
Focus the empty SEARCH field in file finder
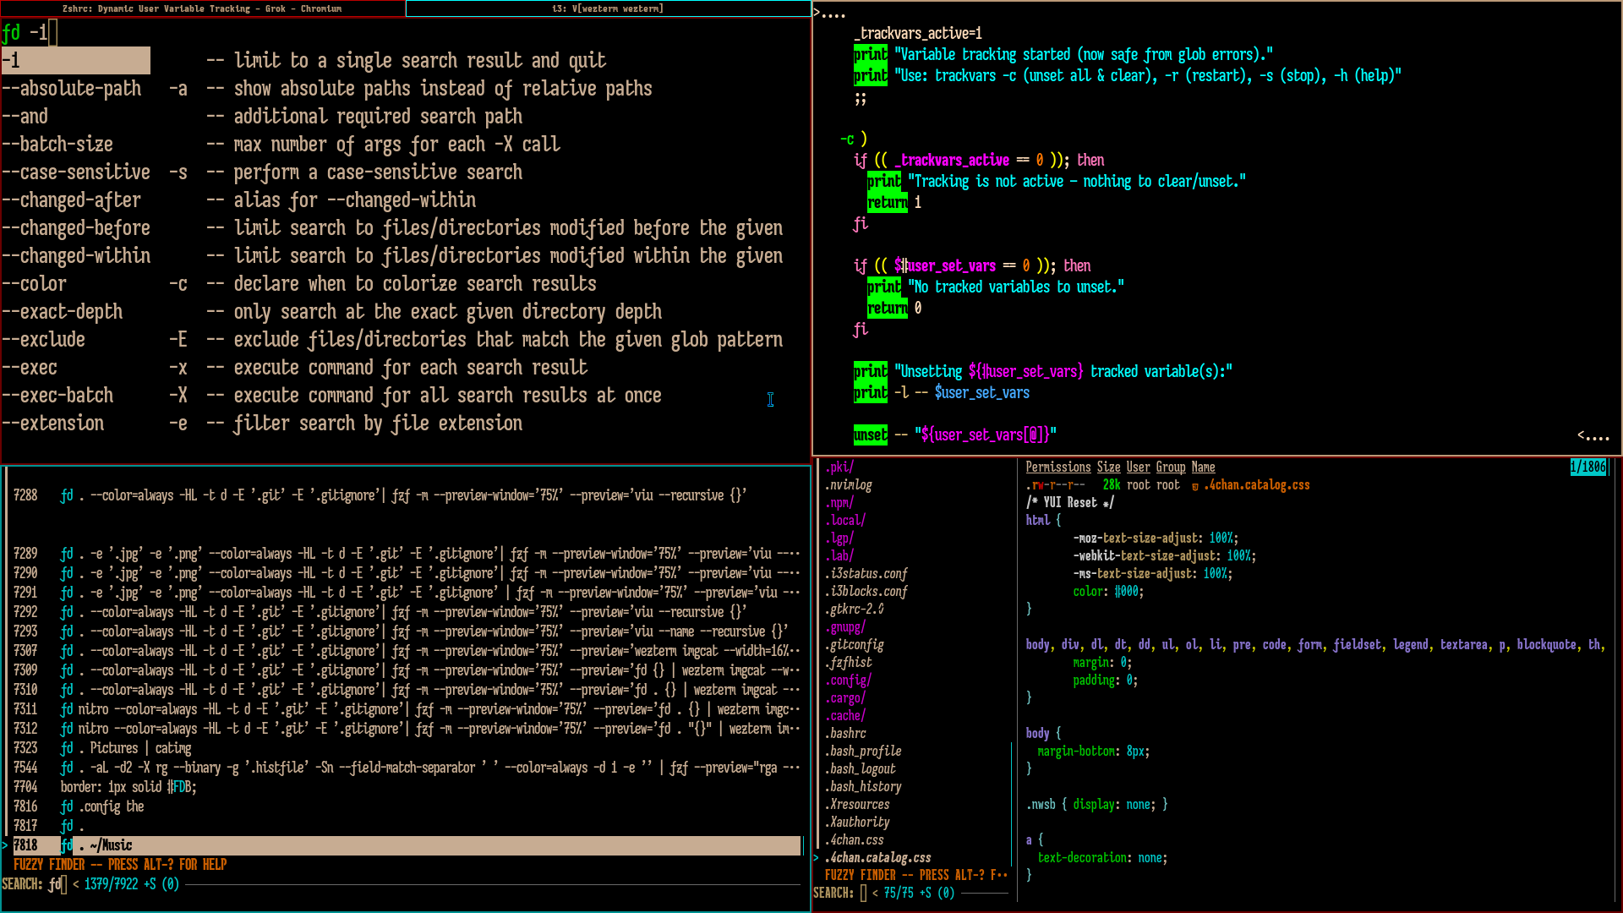click(x=863, y=894)
